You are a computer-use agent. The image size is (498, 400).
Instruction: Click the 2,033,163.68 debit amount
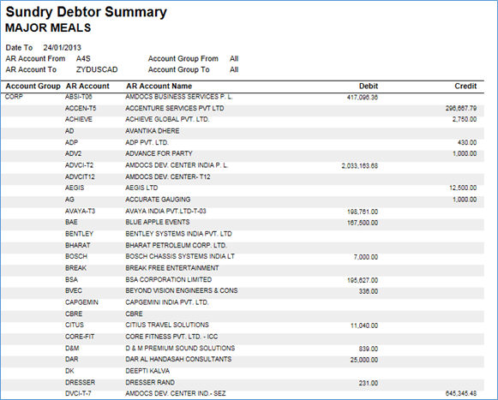coord(359,165)
